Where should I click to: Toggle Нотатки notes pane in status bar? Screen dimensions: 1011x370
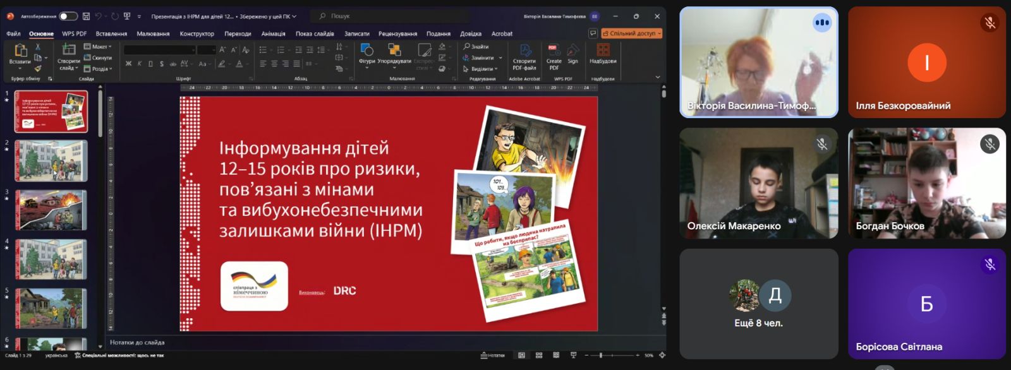(493, 355)
